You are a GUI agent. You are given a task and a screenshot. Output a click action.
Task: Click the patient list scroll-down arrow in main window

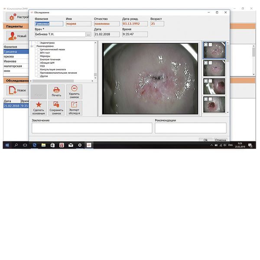pyautogui.click(x=253, y=74)
